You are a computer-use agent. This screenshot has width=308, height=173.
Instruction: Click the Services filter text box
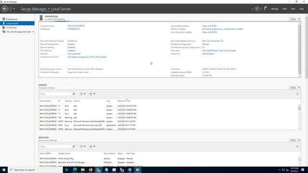(x=56, y=147)
